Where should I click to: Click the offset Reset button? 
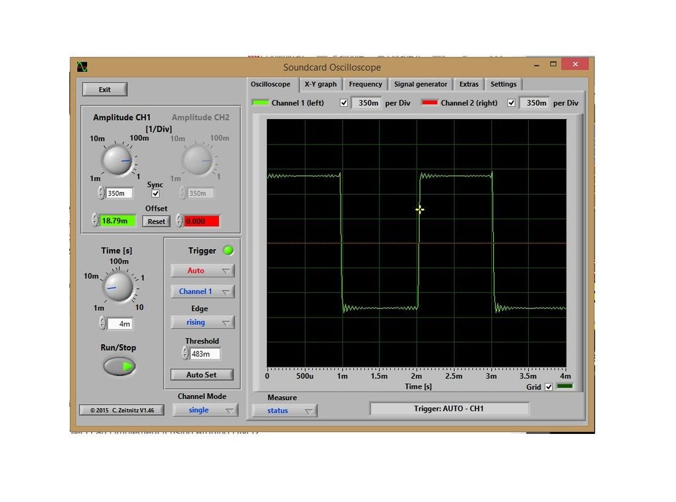(x=156, y=221)
